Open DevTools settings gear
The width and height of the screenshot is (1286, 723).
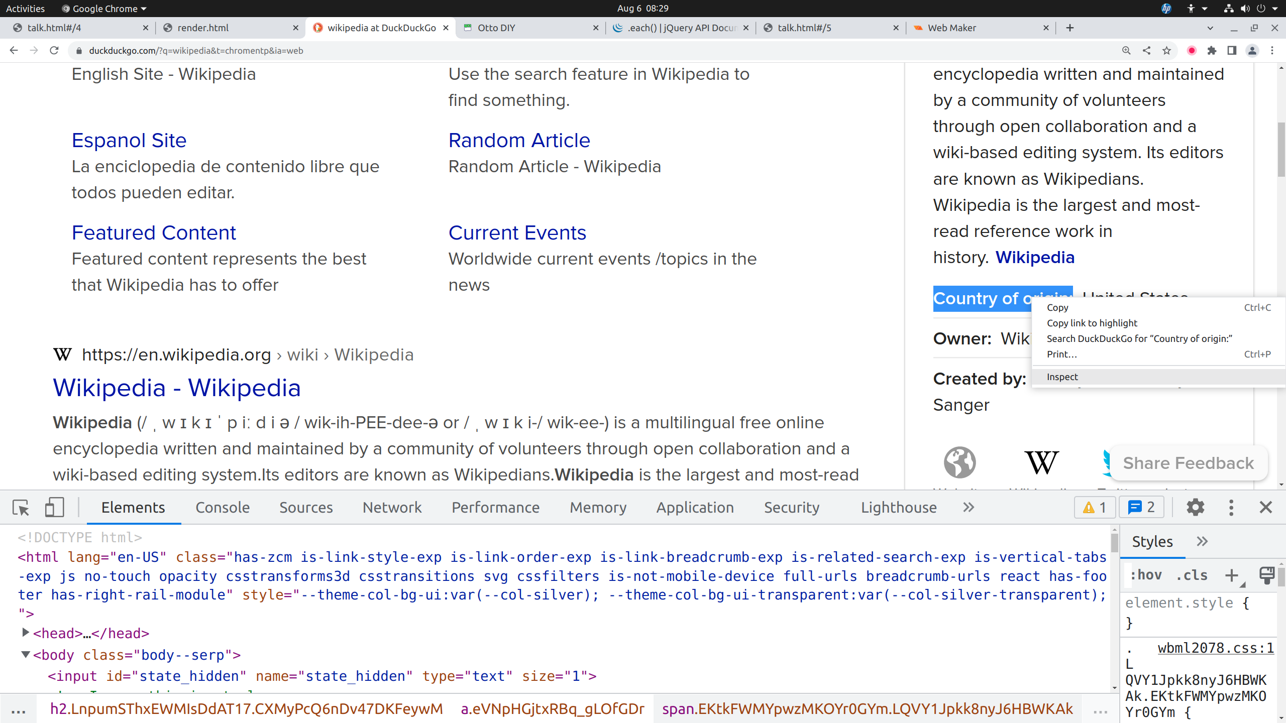[x=1195, y=508]
